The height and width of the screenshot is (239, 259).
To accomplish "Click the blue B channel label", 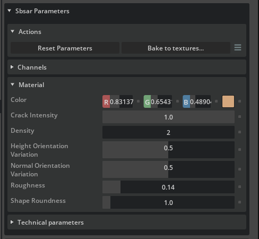I will 186,101.
